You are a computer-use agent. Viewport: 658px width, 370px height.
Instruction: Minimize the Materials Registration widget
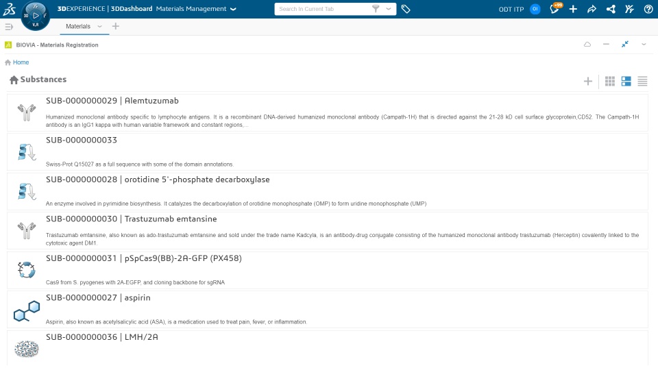pyautogui.click(x=606, y=44)
